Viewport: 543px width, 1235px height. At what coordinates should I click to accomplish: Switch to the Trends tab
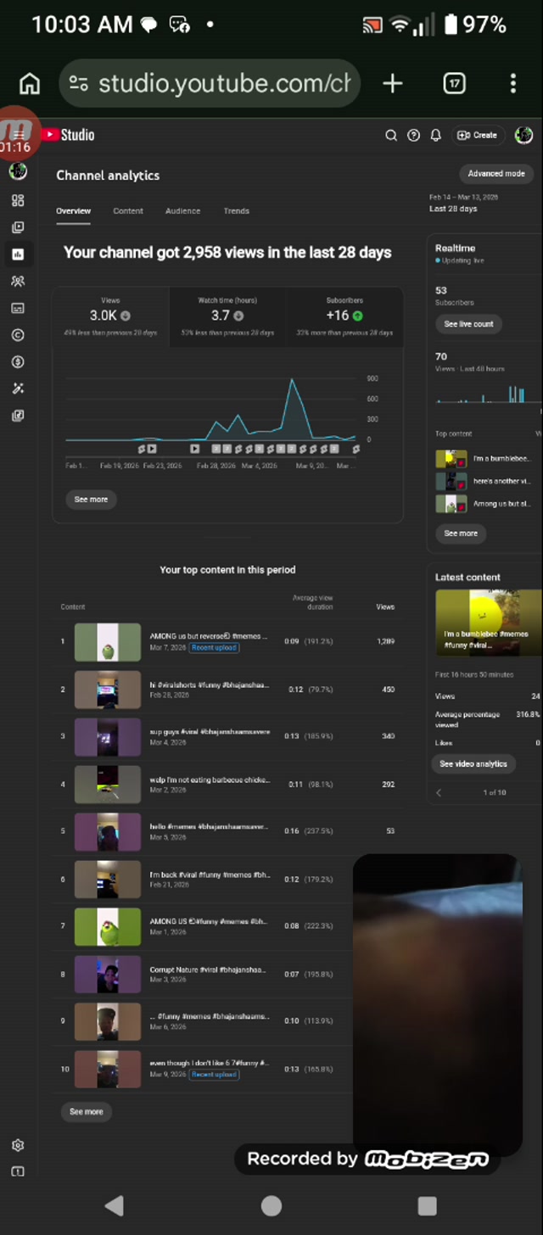(x=236, y=211)
